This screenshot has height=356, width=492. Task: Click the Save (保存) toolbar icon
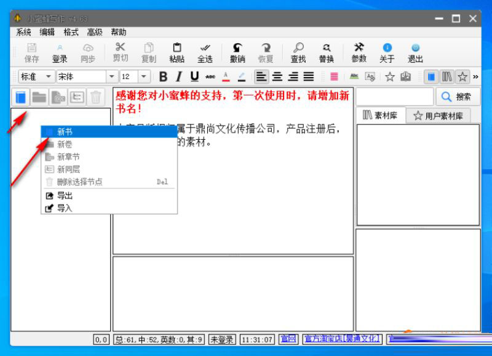tap(32, 53)
